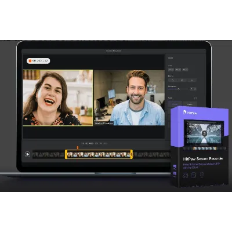Screen dimensions: 232x232
Task: Click the numeric value box beside the slider
Action: [191, 89]
